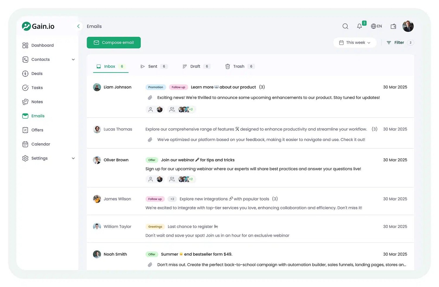Viewport: 439px width, 287px height.
Task: Open Deals from the sidebar
Action: pos(37,73)
